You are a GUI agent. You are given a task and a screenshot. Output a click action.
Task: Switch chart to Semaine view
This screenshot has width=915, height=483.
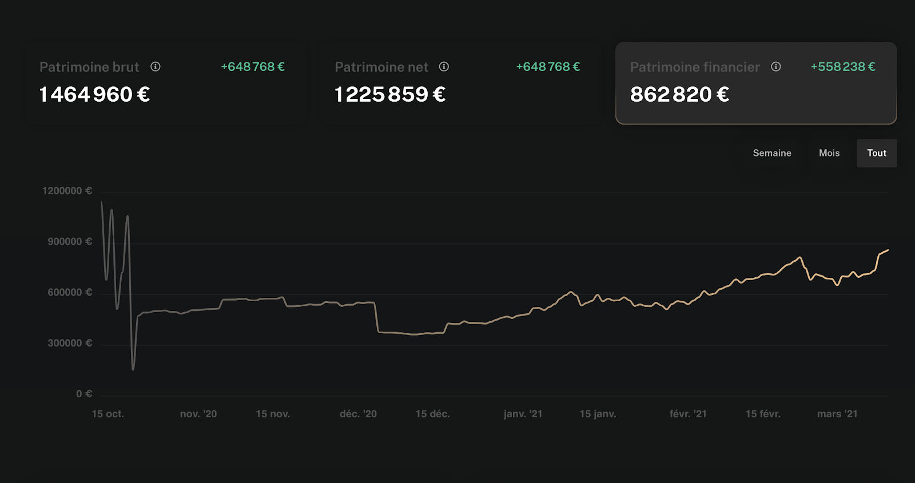point(771,153)
